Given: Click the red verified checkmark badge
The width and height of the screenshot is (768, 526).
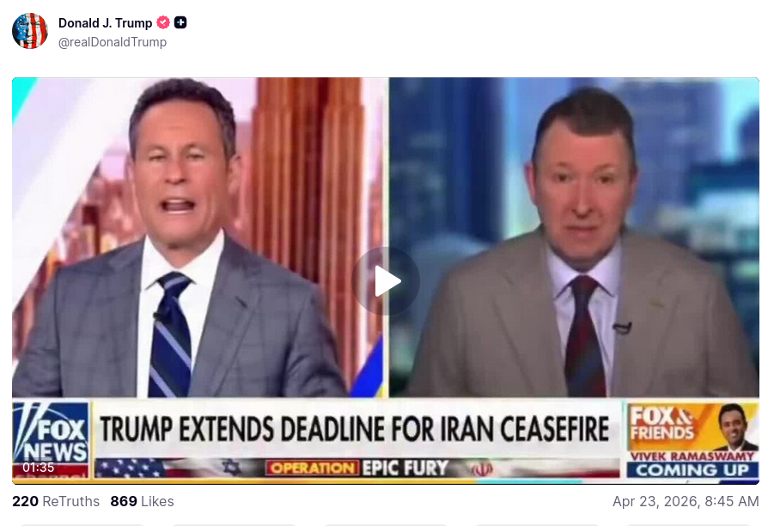Looking at the screenshot, I should (163, 22).
